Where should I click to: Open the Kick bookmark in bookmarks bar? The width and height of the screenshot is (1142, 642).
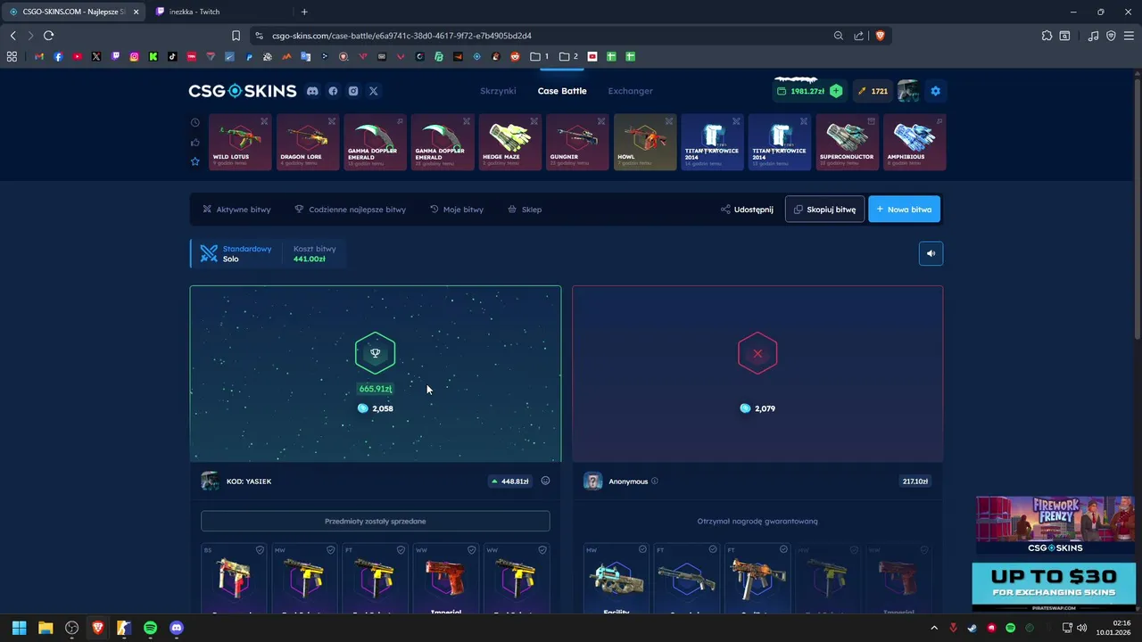(x=153, y=56)
